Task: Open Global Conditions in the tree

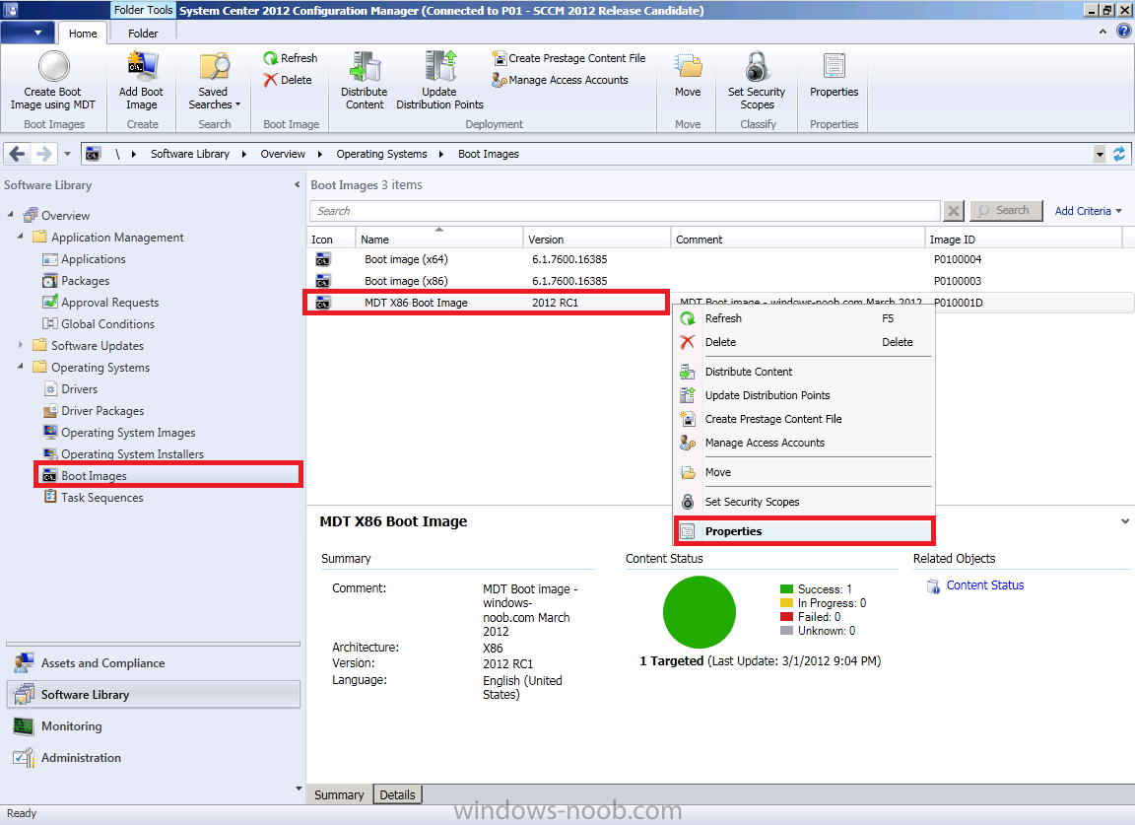Action: pyautogui.click(x=99, y=324)
